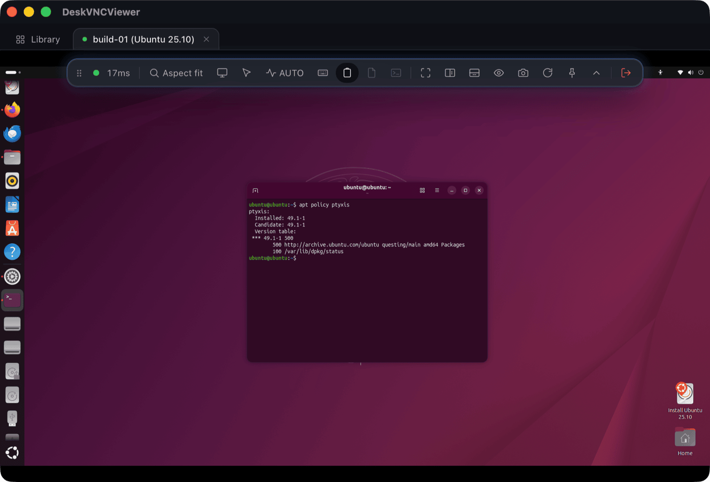The width and height of the screenshot is (710, 482).
Task: Click the file transfer document icon
Action: coord(372,73)
